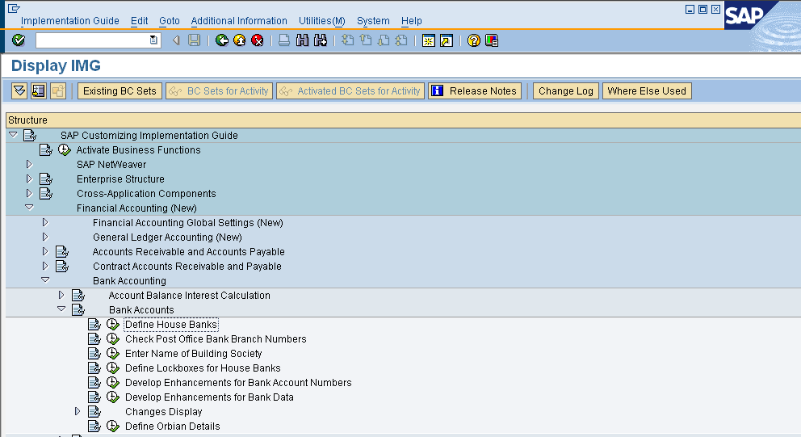Click execute clock icon for Define House Banks
This screenshot has width=801, height=437.
tap(113, 325)
